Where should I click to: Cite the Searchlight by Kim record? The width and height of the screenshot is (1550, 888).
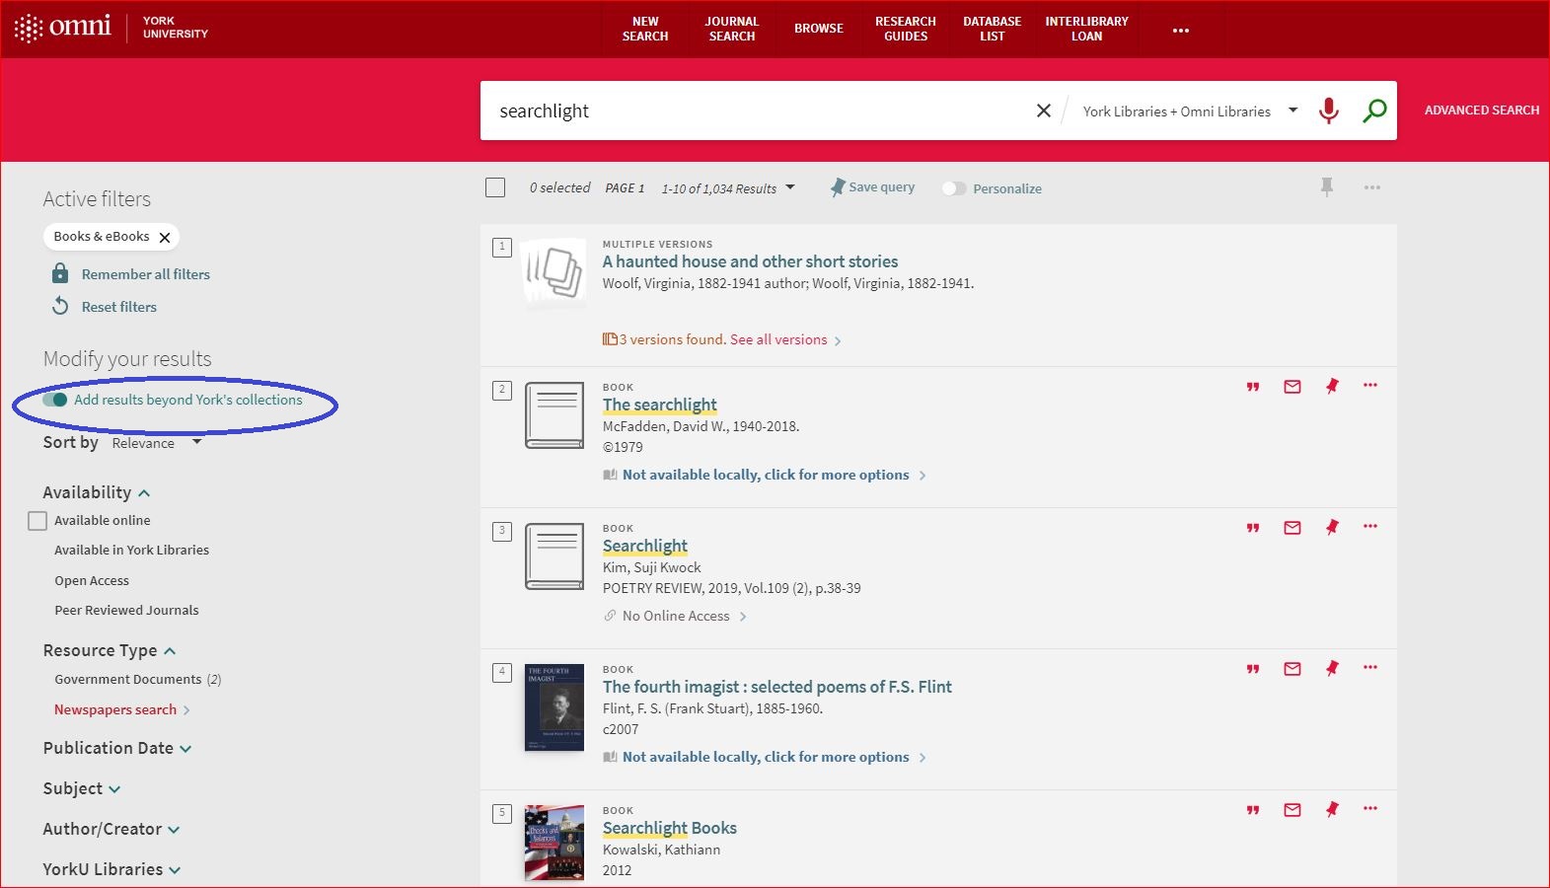[1253, 528]
